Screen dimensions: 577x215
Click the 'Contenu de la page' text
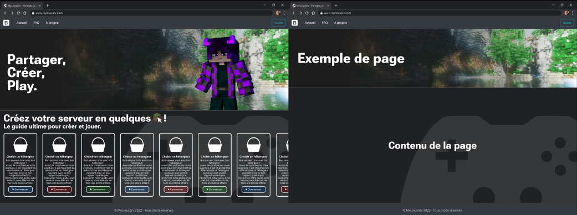pos(432,145)
